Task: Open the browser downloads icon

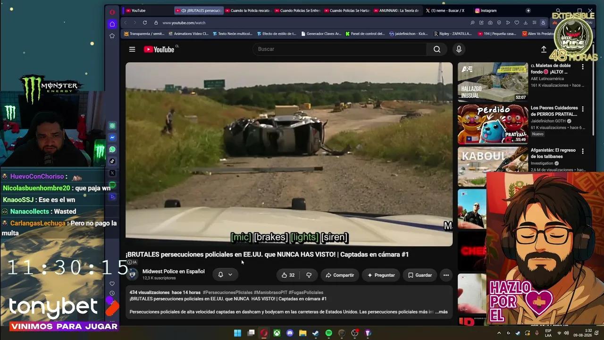Action: [526, 23]
